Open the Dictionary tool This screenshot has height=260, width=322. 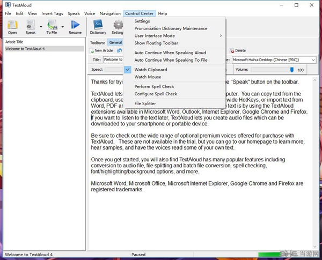click(98, 26)
